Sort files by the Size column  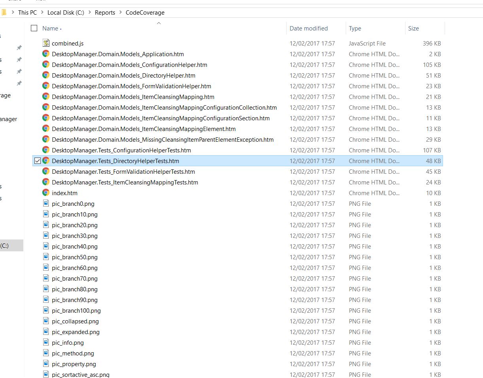413,28
